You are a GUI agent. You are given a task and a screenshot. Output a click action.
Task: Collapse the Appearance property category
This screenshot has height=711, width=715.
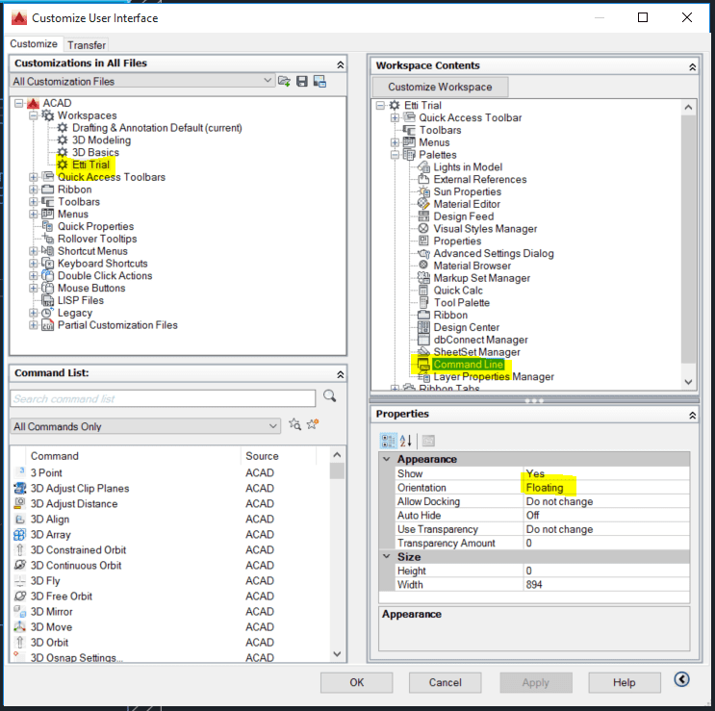(387, 459)
